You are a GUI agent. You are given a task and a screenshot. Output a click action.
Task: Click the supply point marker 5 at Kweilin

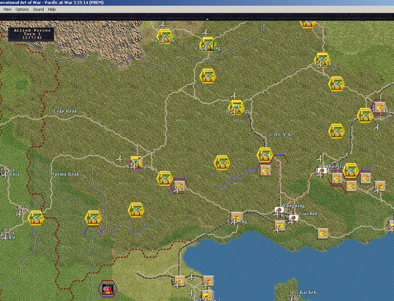point(322,170)
